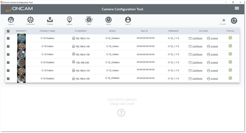
Task: Click status checkmark for 192.168.0.155 row
Action: point(230,78)
